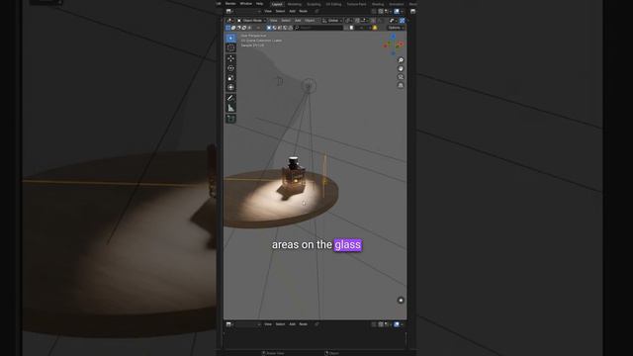The image size is (633, 356).
Task: Select the Scale tool
Action: [x=230, y=78]
